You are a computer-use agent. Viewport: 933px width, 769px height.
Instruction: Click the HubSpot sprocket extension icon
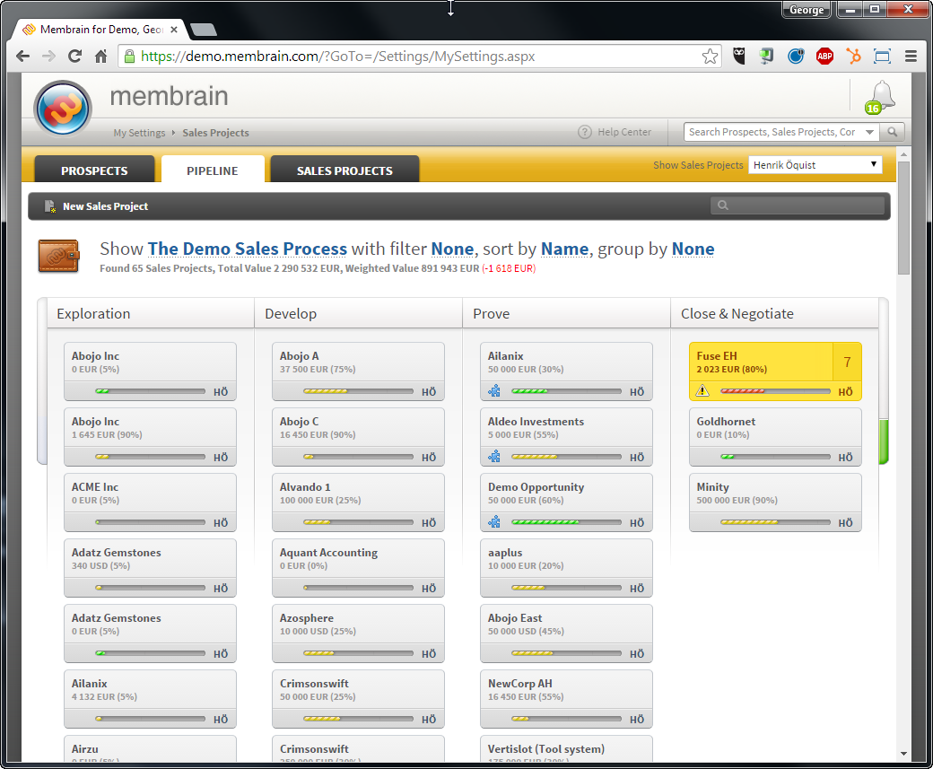(854, 57)
